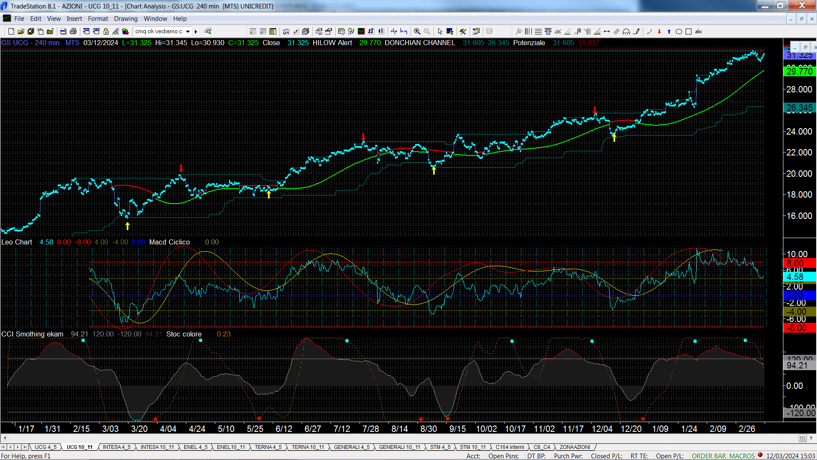Select the blue up arrow drawing tool

(669, 31)
